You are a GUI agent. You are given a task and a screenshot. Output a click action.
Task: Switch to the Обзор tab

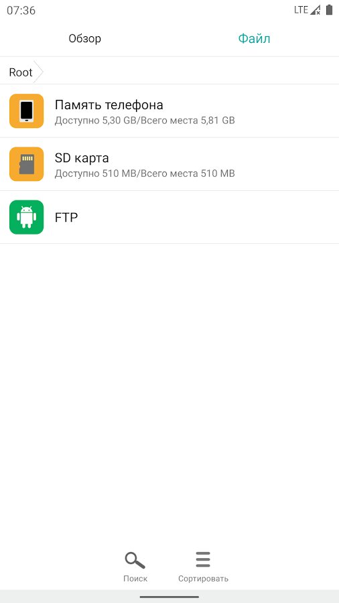tap(85, 38)
